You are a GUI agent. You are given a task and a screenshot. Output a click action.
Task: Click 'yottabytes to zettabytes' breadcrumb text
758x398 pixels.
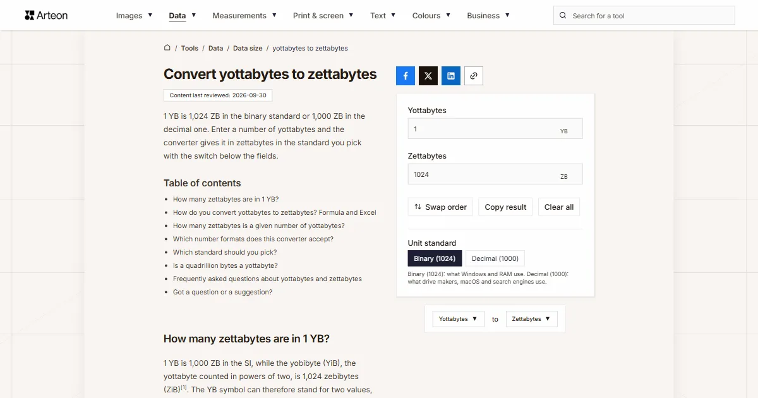[310, 48]
